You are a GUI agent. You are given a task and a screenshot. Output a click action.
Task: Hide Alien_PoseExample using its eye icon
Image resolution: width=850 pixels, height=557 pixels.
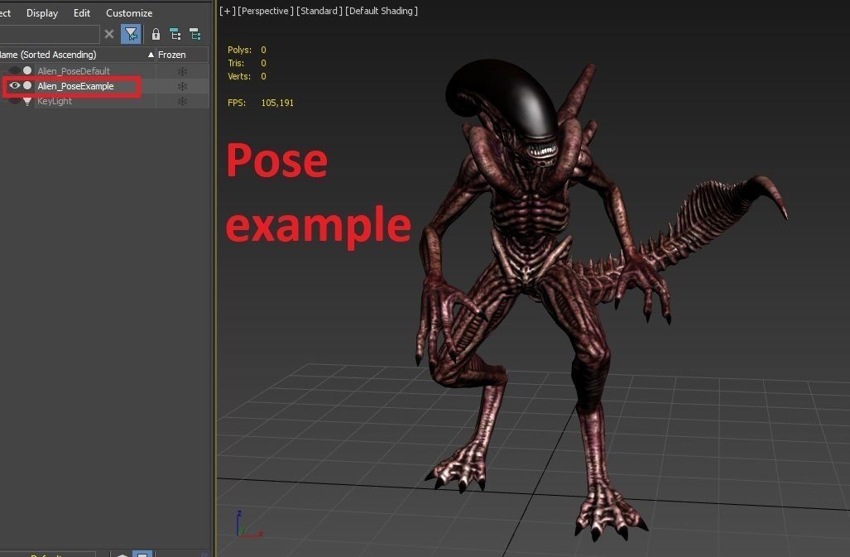click(15, 85)
